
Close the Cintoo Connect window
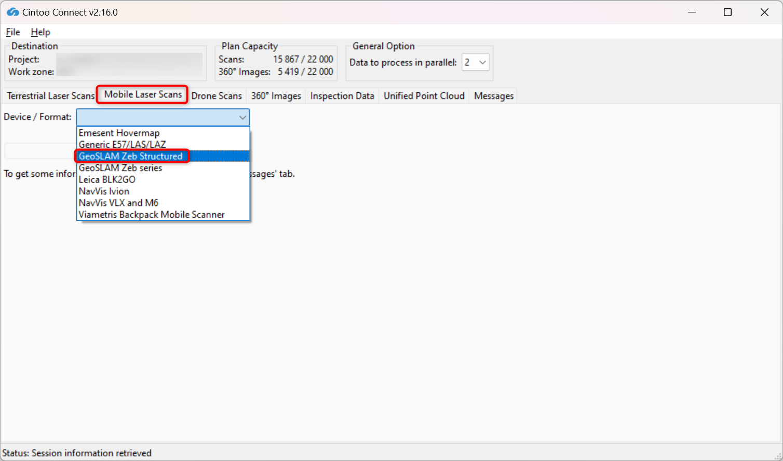pyautogui.click(x=764, y=12)
